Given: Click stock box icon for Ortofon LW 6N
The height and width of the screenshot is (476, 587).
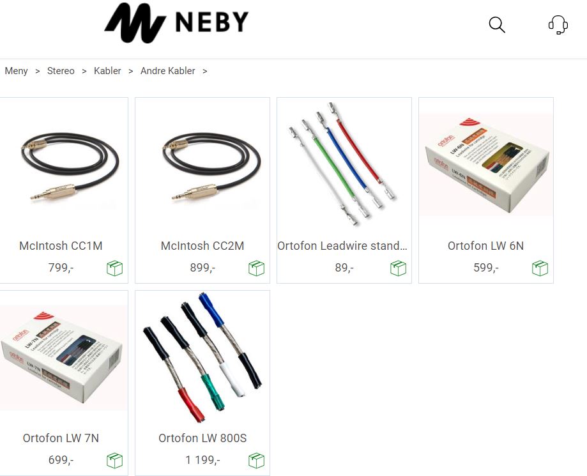Looking at the screenshot, I should 540,268.
